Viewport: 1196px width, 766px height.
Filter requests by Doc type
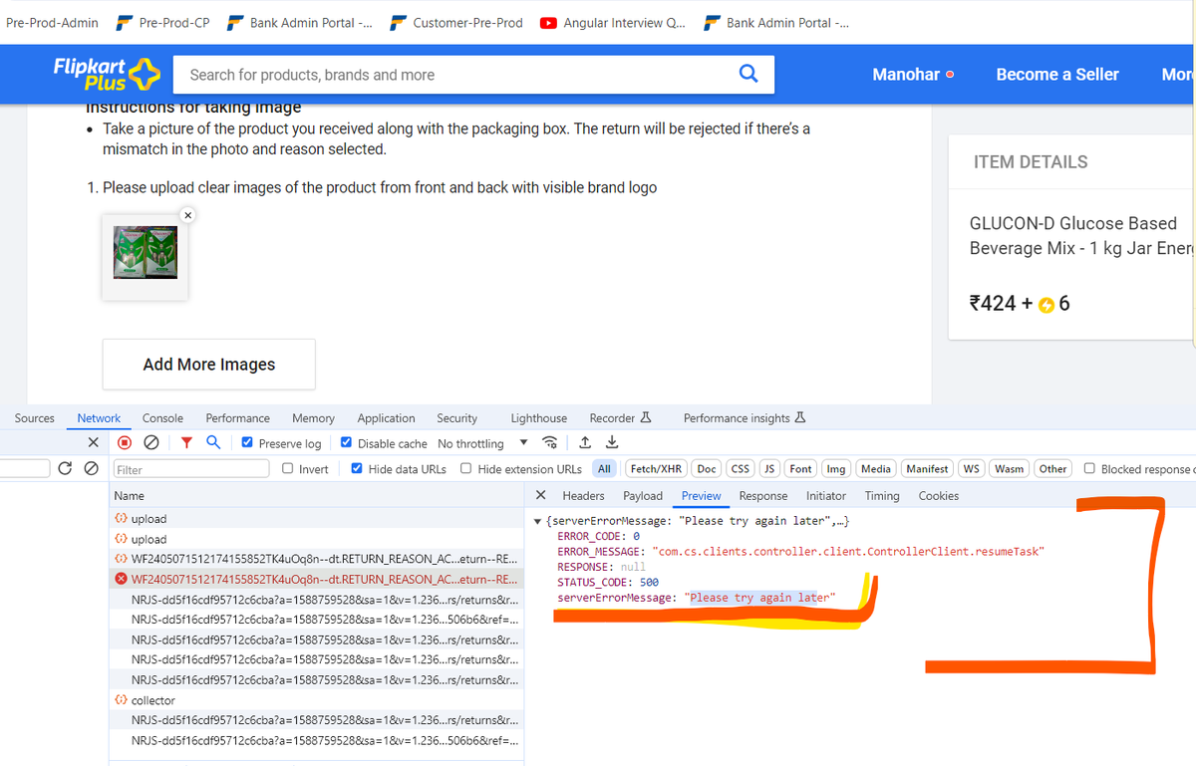tap(707, 468)
